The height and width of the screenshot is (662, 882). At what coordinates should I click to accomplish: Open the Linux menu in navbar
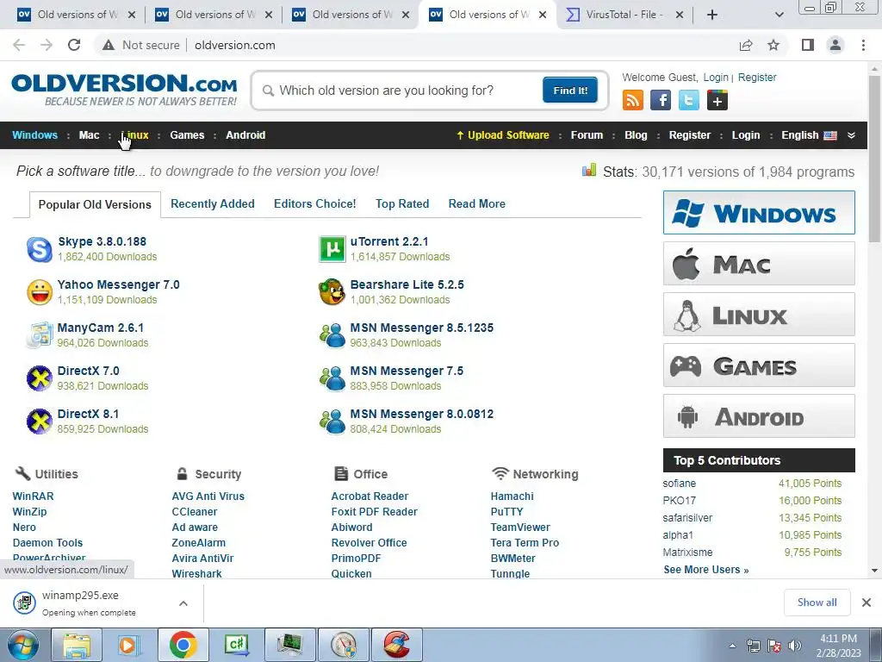click(x=135, y=135)
